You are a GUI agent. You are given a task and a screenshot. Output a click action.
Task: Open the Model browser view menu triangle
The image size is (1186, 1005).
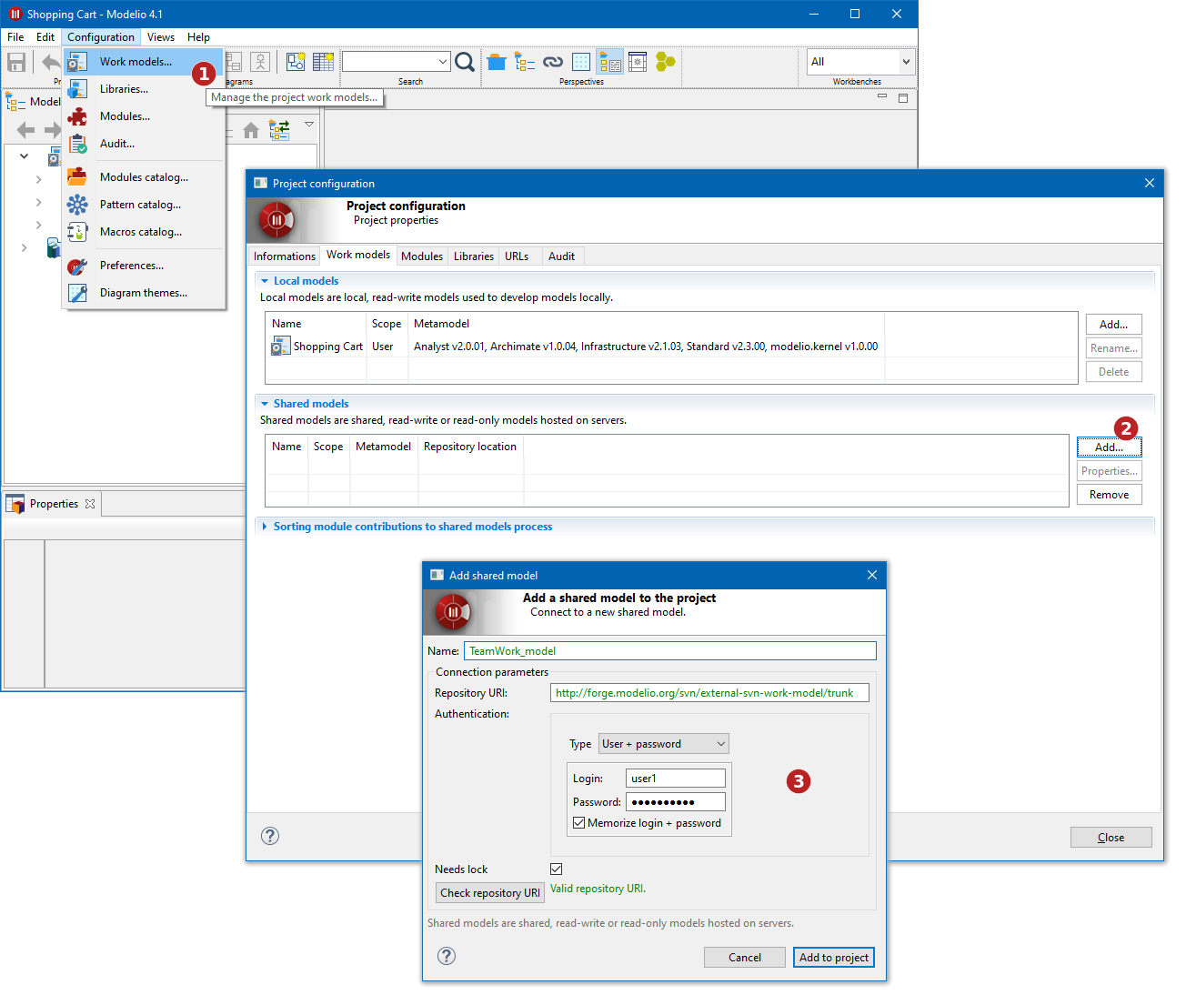pyautogui.click(x=309, y=124)
